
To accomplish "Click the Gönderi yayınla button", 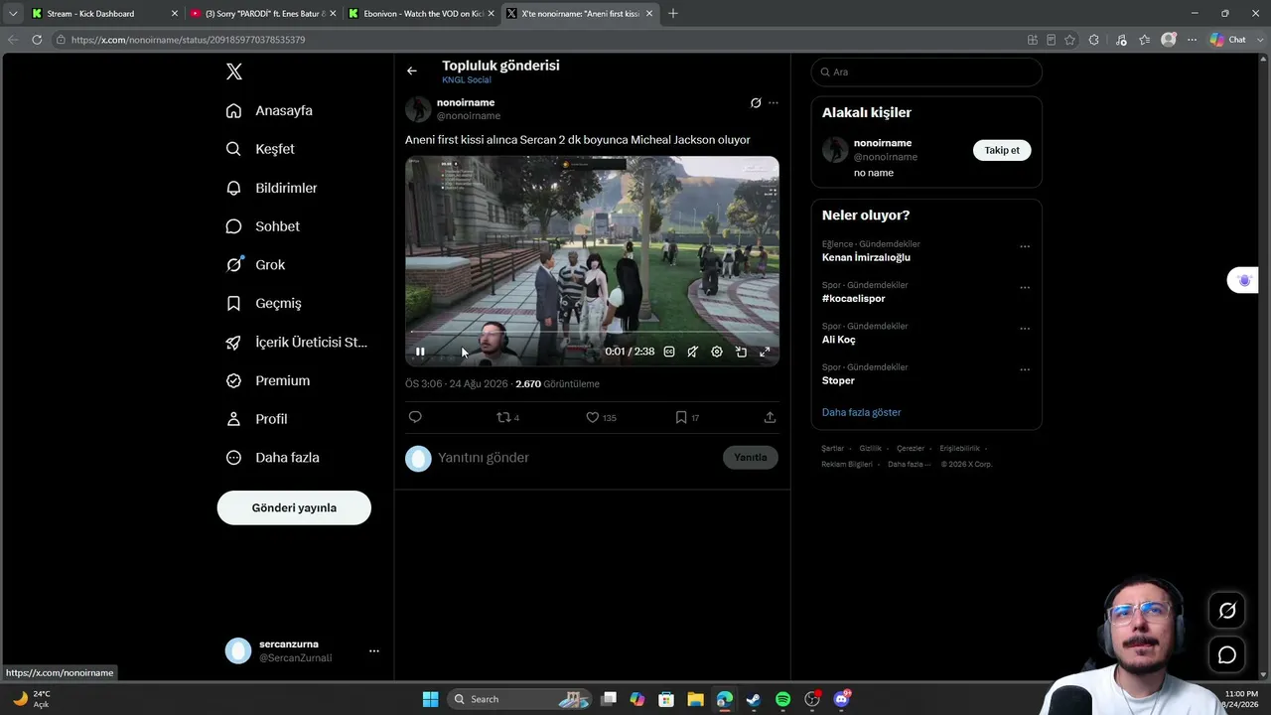I will (x=294, y=507).
